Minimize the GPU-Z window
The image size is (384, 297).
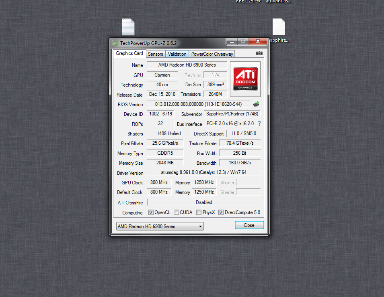232,42
